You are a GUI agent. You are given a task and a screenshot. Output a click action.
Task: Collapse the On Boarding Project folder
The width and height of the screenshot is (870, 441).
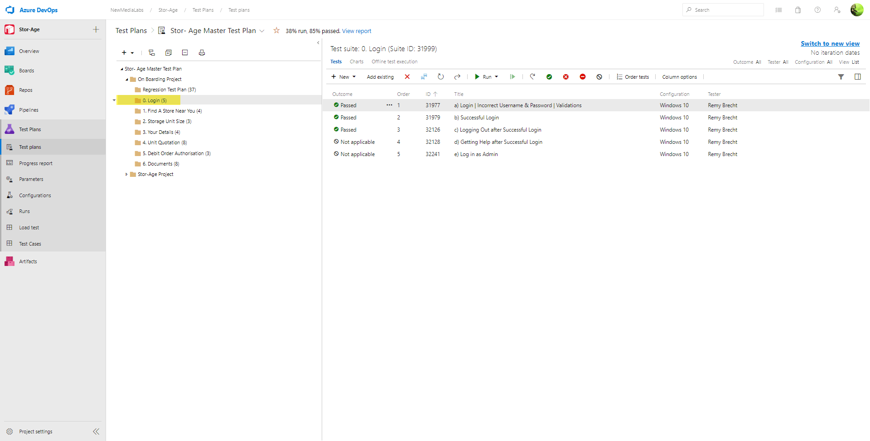pos(127,80)
